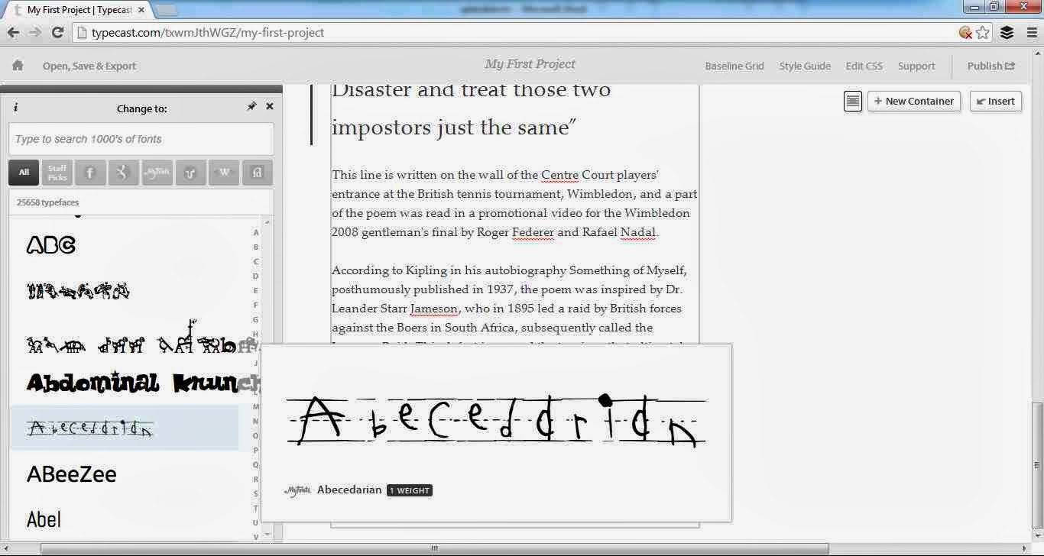Open the Support link
Screen dimensions: 1044x556
(x=916, y=66)
